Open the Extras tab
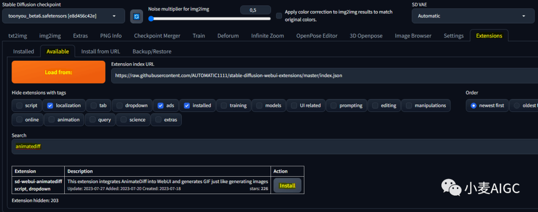The height and width of the screenshot is (212, 538). (x=81, y=36)
